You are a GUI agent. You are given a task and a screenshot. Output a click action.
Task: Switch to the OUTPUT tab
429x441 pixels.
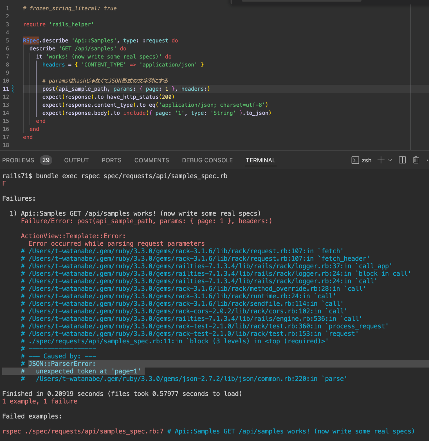pyautogui.click(x=77, y=160)
